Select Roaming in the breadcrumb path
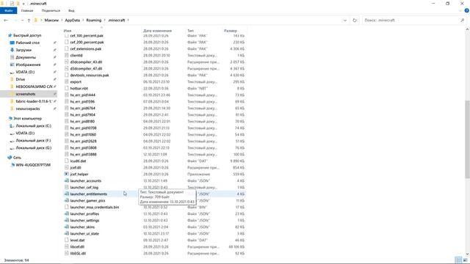Screen dimensions: 470x264 coord(94,21)
